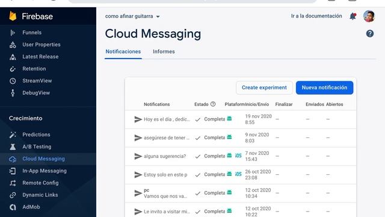Click the Estado column header
Image resolution: width=385 pixels, height=217 pixels.
click(x=202, y=104)
